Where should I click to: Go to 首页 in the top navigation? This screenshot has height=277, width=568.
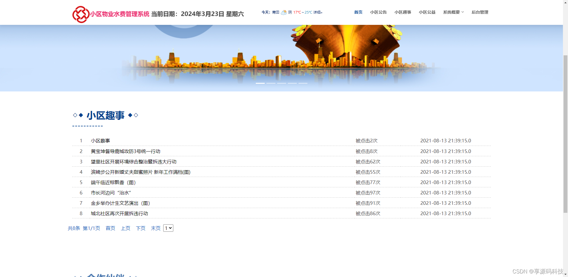click(358, 12)
